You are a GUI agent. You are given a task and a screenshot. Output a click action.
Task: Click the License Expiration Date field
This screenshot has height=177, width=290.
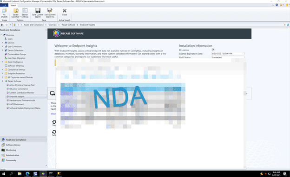[228, 54]
